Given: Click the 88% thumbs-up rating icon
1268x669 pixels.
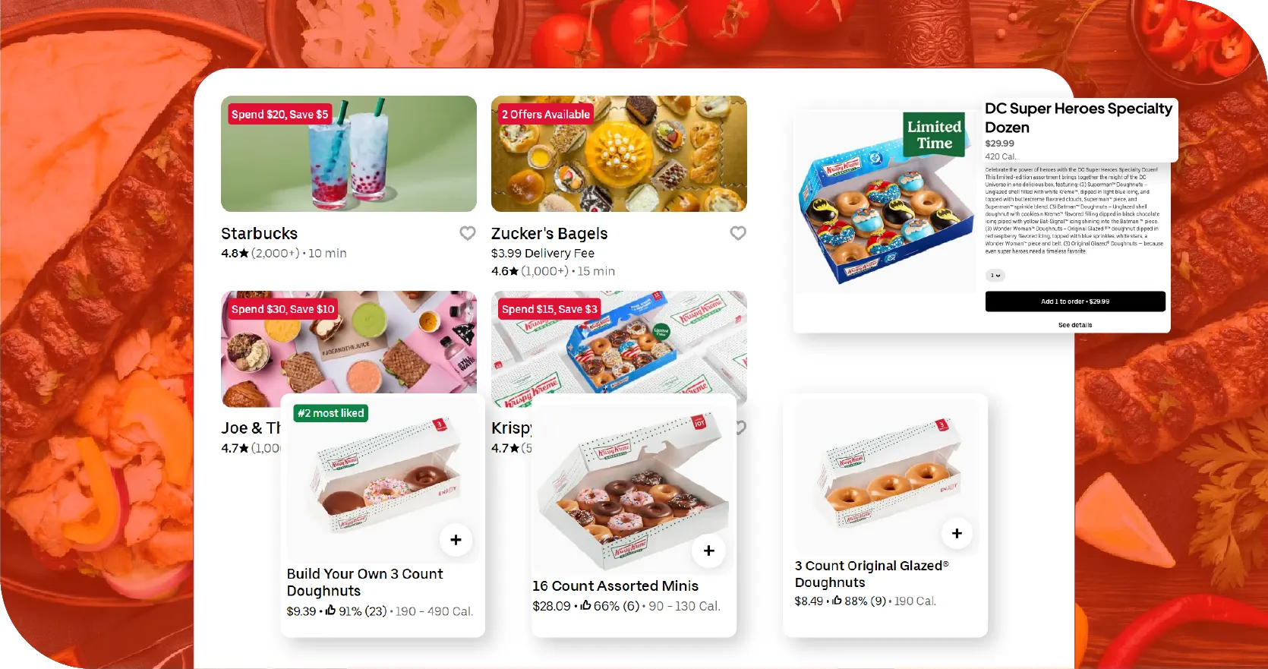Looking at the screenshot, I should (x=837, y=600).
